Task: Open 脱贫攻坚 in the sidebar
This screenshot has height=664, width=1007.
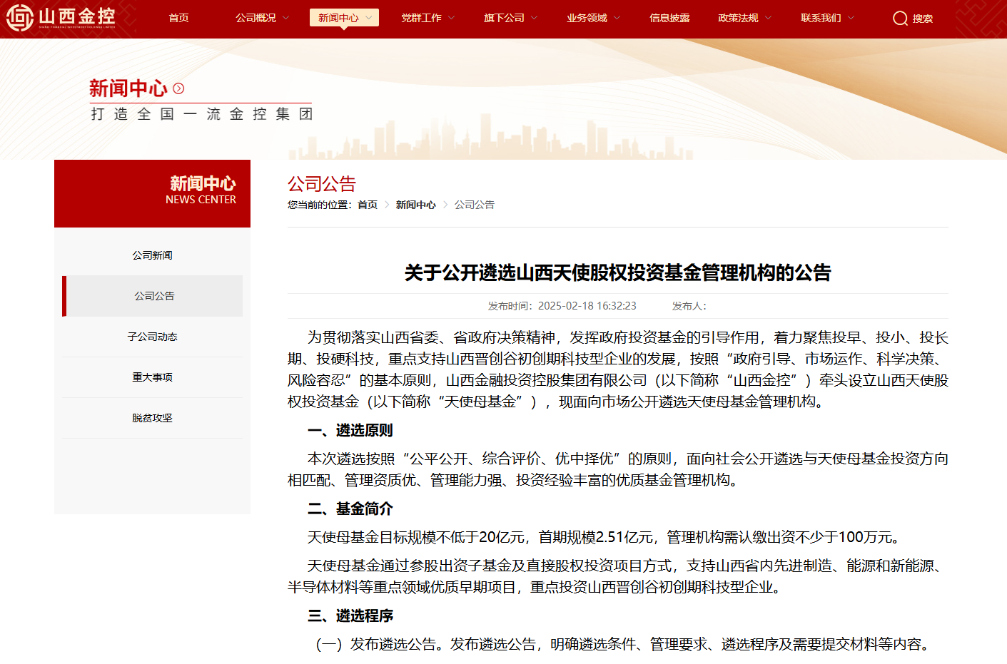Action: click(x=152, y=418)
